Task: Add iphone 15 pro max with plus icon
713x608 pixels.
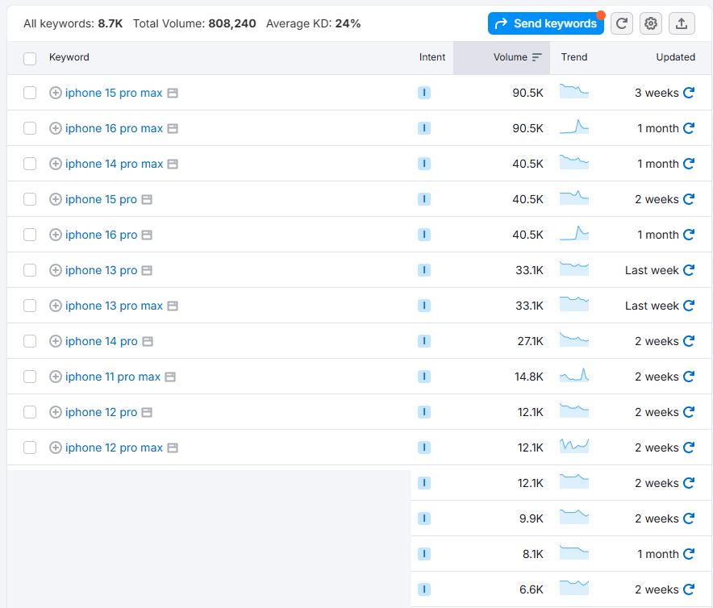Action: pos(56,93)
